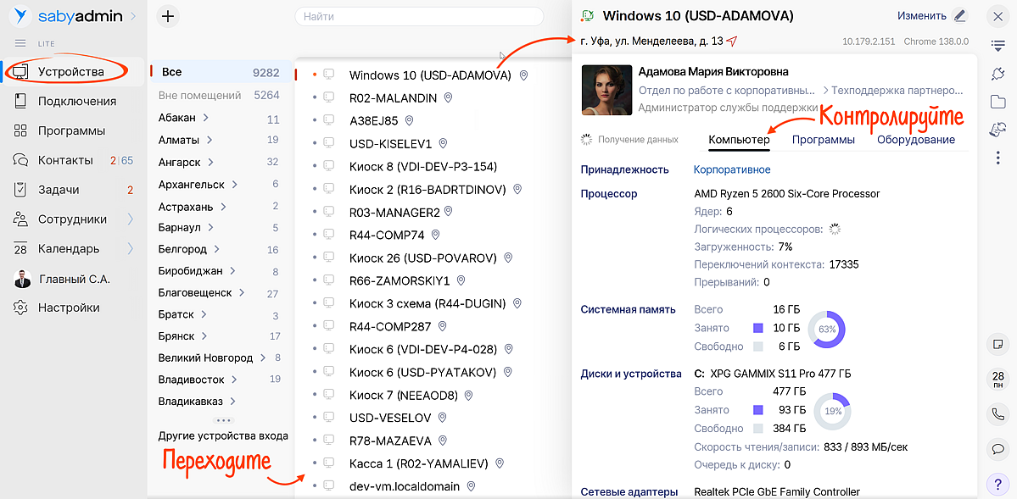Screen dimensions: 1017x499
Task: Open the folder icon in right sidebar
Action: (997, 102)
